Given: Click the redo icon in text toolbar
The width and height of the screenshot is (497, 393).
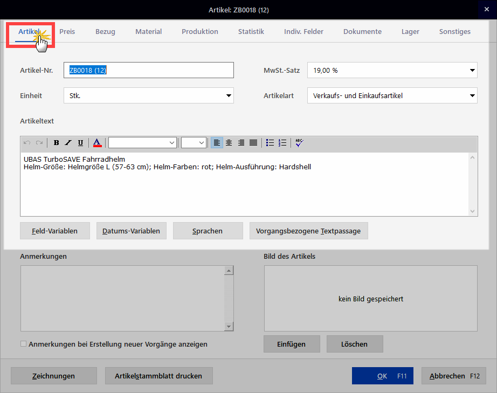Looking at the screenshot, I should coord(39,143).
